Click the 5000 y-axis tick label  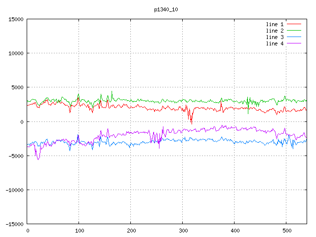click(x=17, y=87)
